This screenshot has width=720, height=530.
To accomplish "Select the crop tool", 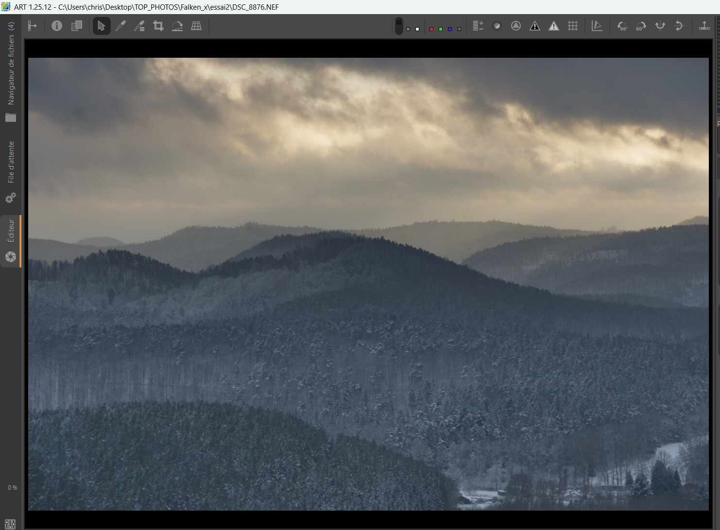I will (158, 26).
